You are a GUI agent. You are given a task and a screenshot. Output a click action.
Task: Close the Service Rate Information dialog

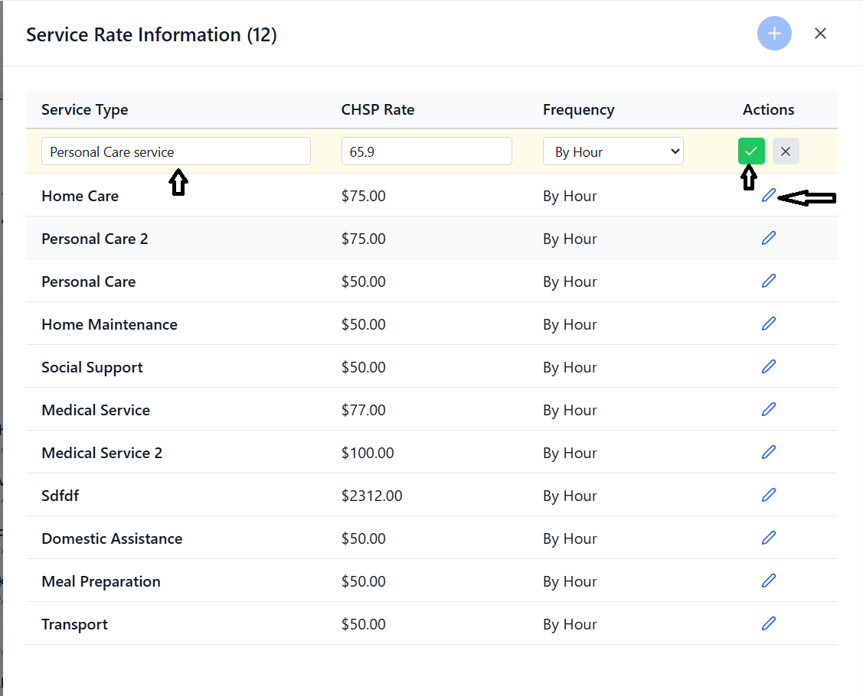click(820, 34)
